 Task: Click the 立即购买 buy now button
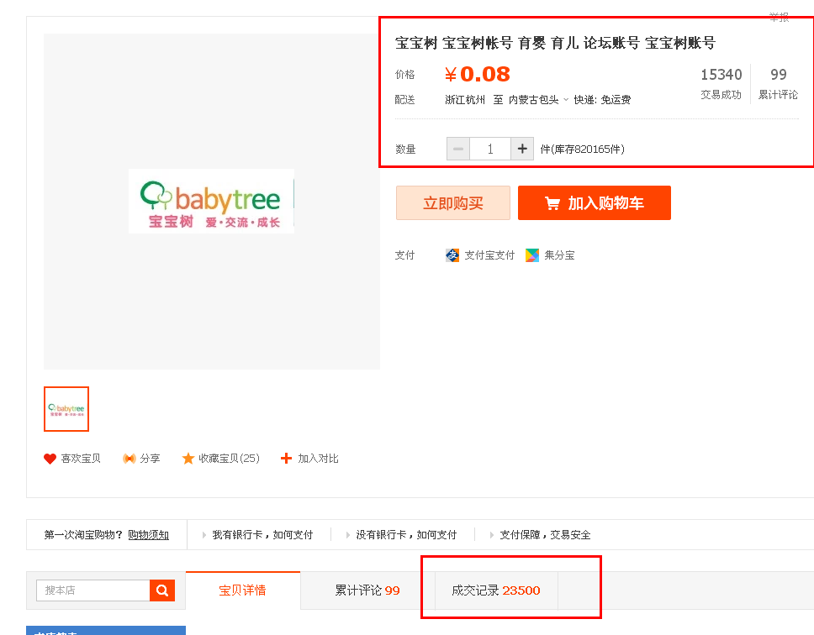[452, 203]
